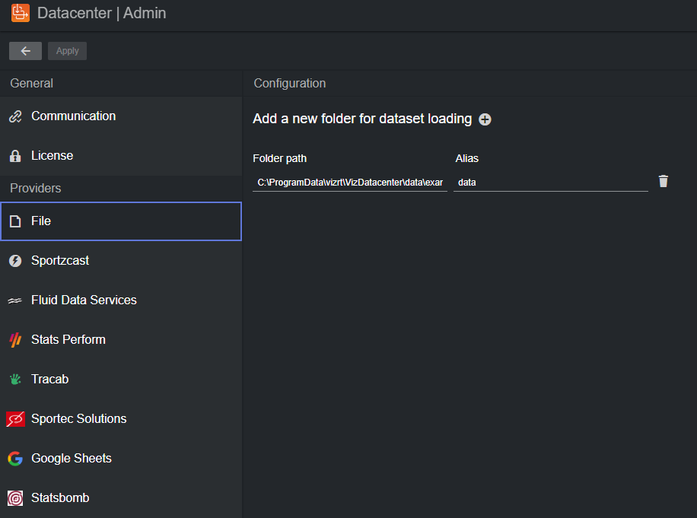697x518 pixels.
Task: Click the 'Add a new folder for dataset loading' heading
Action: pyautogui.click(x=362, y=119)
